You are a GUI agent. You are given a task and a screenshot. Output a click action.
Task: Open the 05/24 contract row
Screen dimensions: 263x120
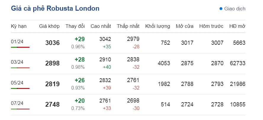click(x=128, y=84)
